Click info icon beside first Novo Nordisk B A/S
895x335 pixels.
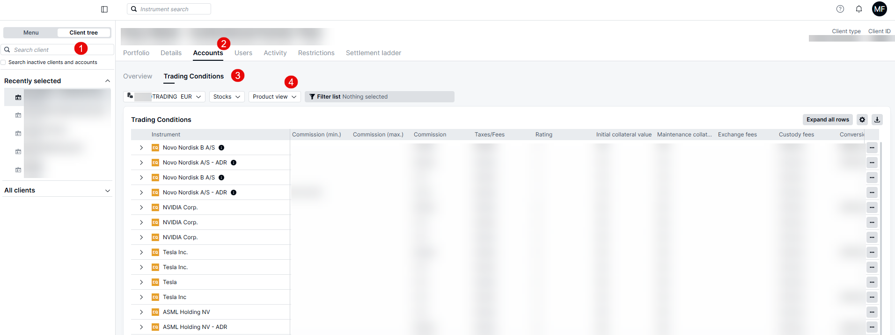click(221, 148)
